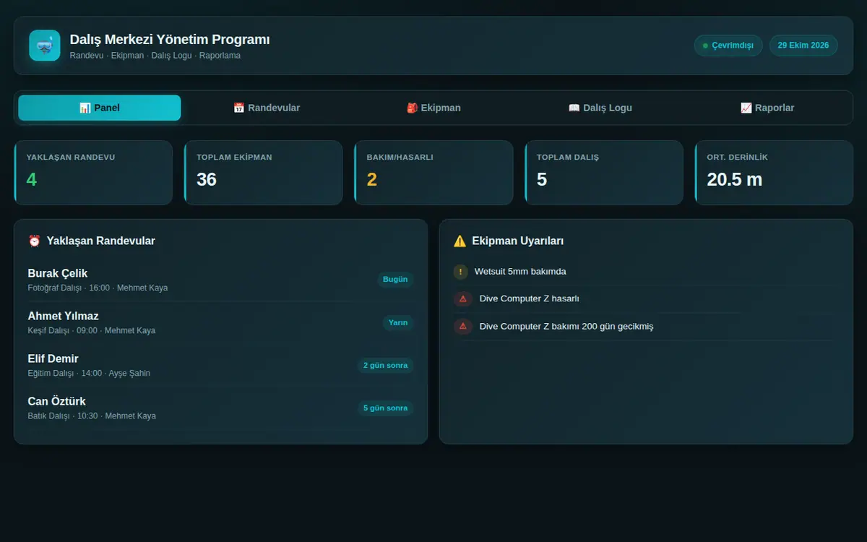Click the green status dot in Çevrimdışı
867x542 pixels.
tap(705, 46)
